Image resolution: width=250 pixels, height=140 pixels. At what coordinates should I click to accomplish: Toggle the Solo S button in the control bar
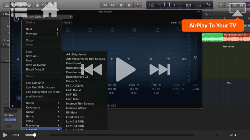click(x=242, y=5)
